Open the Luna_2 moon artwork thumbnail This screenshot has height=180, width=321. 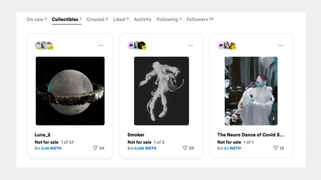[x=70, y=91]
